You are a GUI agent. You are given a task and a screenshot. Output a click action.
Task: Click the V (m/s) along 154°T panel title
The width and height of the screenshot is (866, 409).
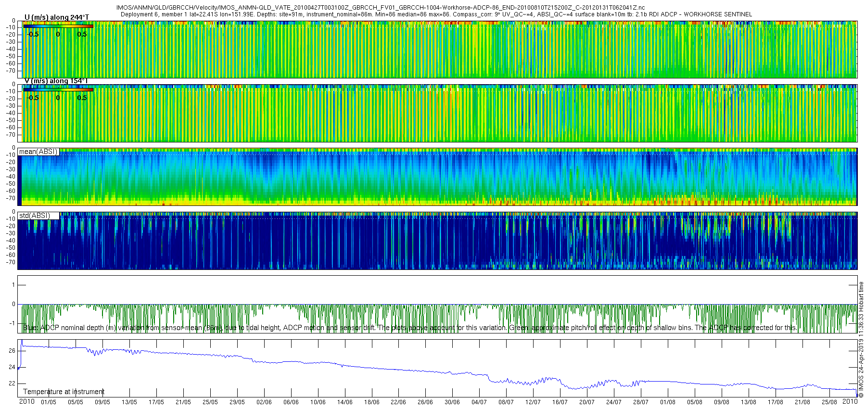click(56, 81)
